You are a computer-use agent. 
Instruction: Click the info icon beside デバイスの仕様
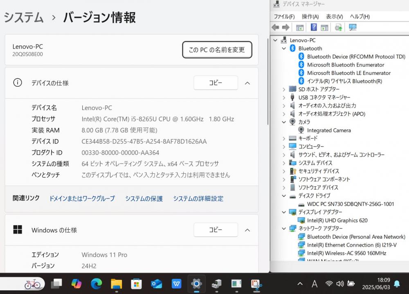[18, 83]
